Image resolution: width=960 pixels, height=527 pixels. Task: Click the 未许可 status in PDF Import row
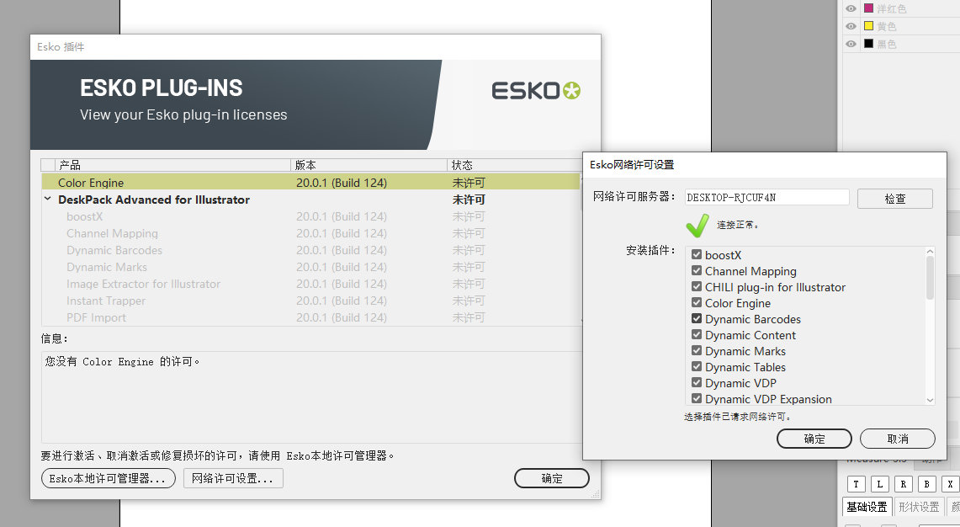coord(469,317)
